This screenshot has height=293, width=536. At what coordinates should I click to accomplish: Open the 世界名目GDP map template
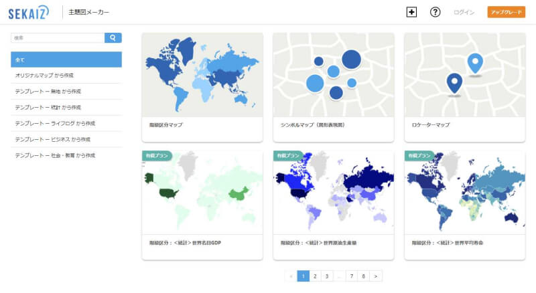tap(202, 193)
